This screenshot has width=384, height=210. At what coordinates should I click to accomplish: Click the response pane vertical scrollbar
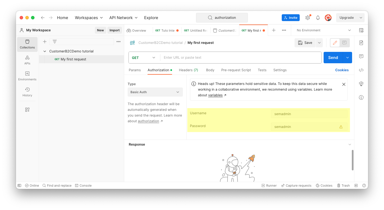click(x=353, y=160)
